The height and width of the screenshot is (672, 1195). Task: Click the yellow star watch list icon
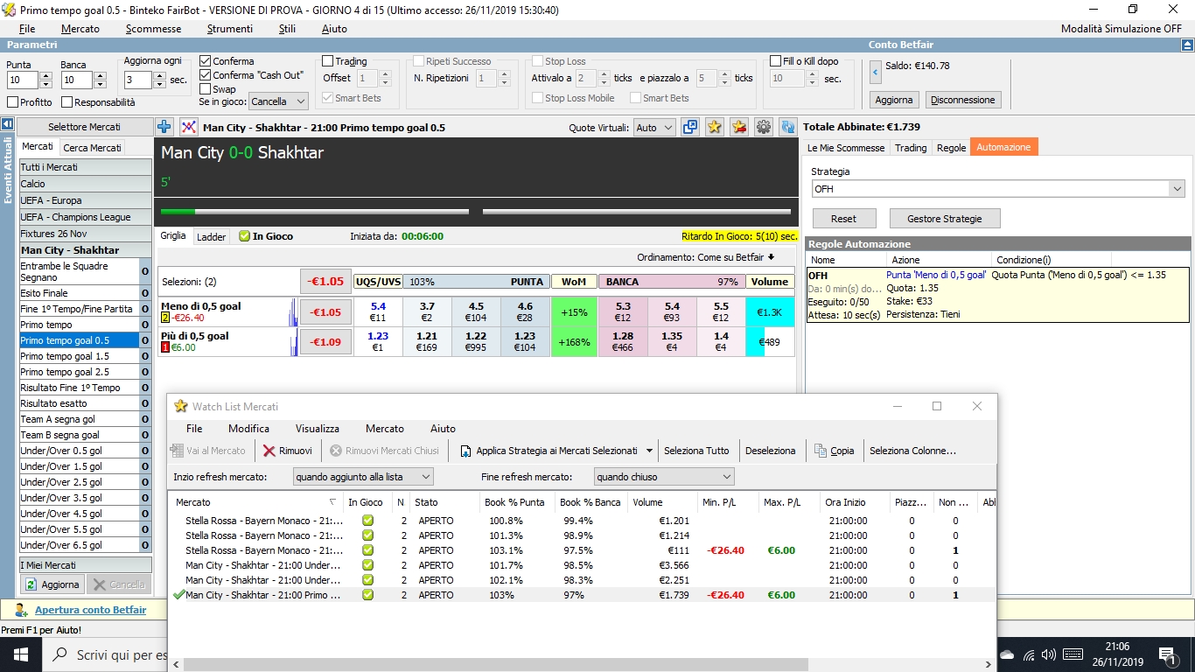point(715,127)
